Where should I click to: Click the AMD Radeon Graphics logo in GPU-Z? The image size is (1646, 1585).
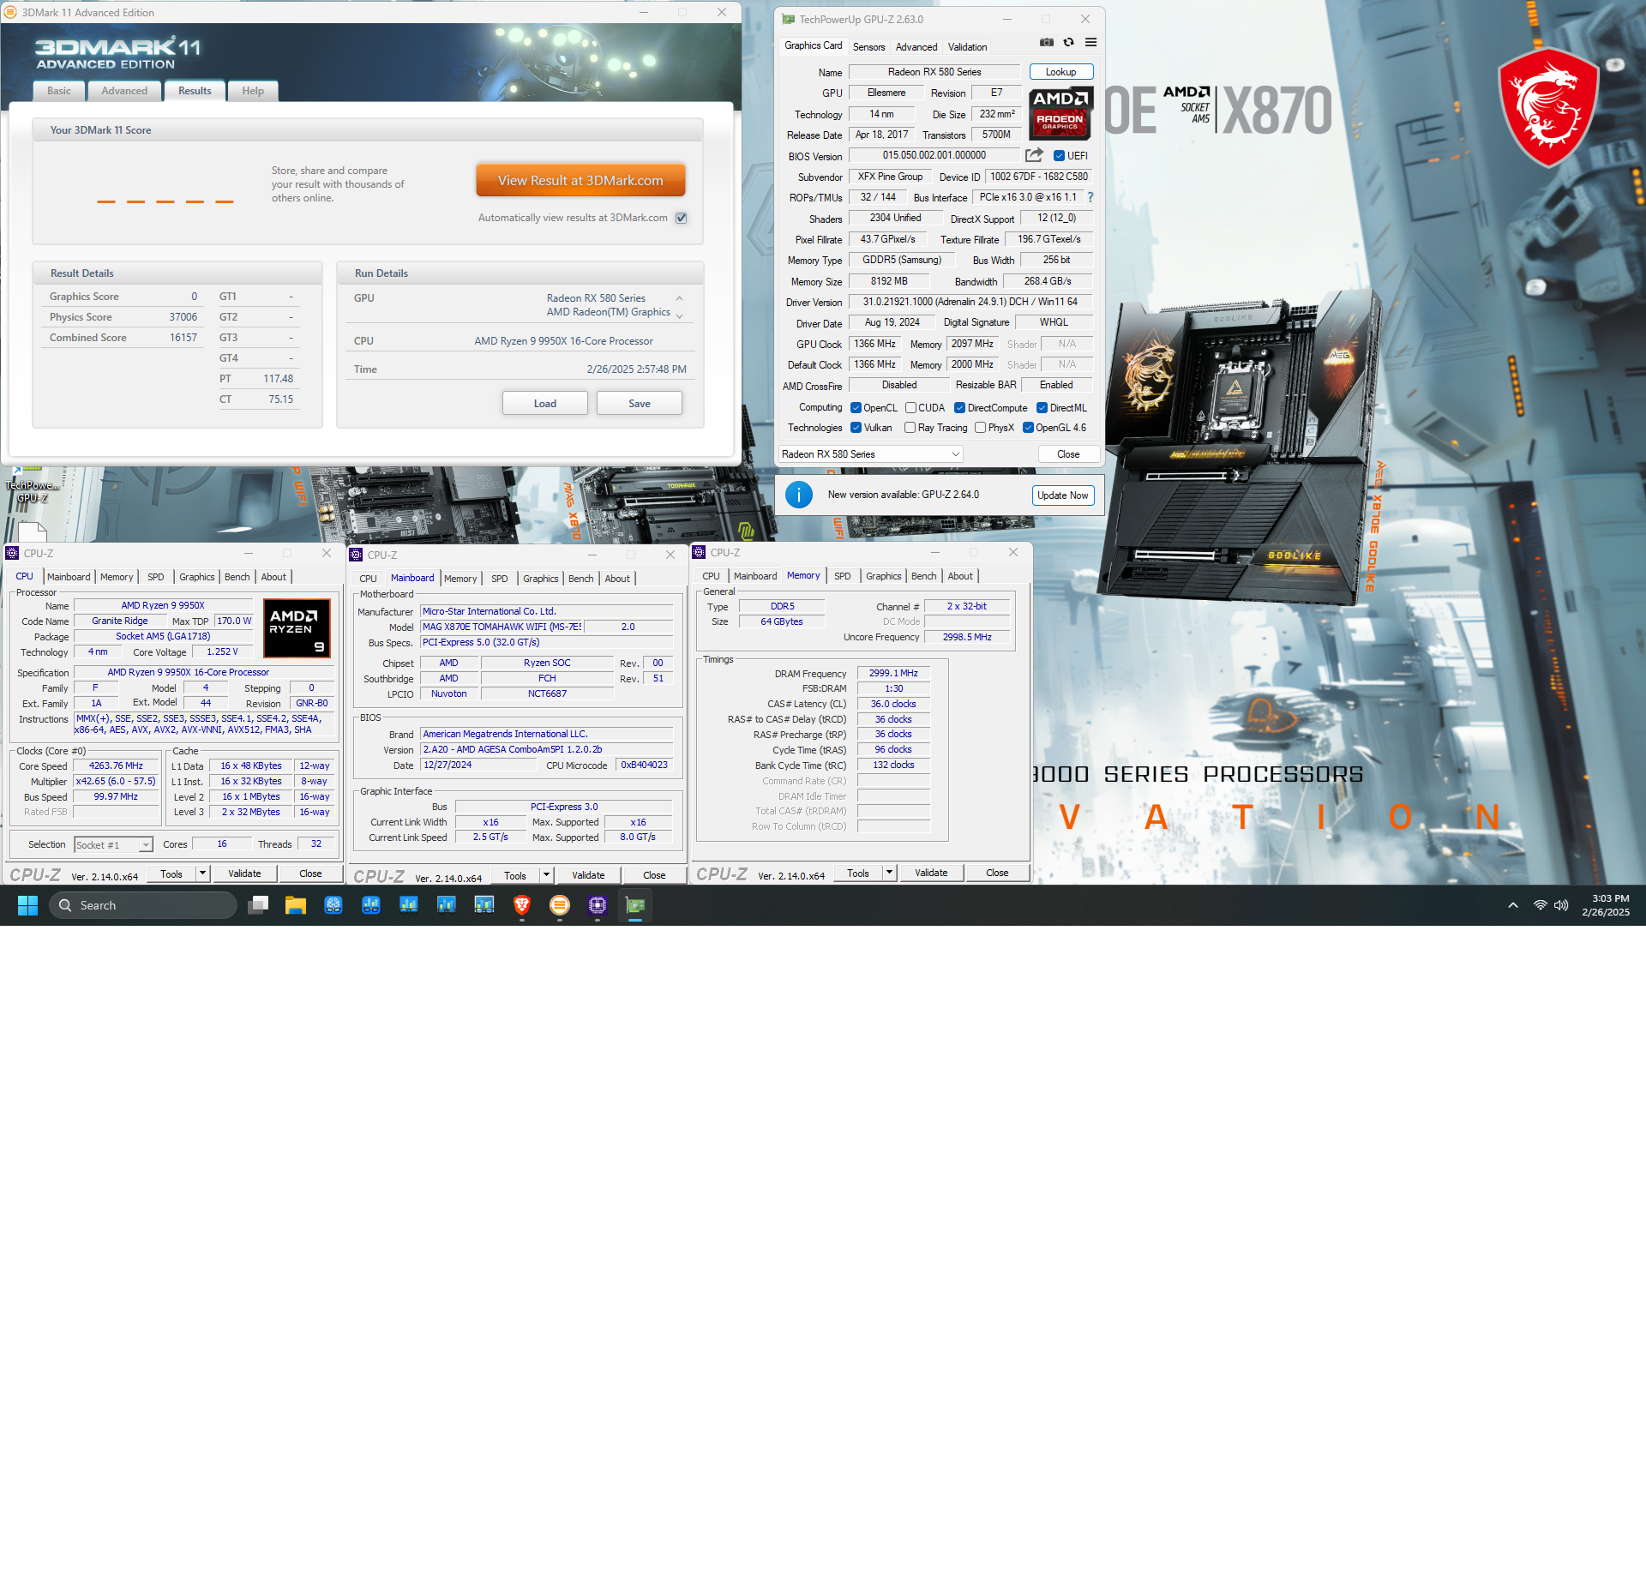click(1060, 113)
